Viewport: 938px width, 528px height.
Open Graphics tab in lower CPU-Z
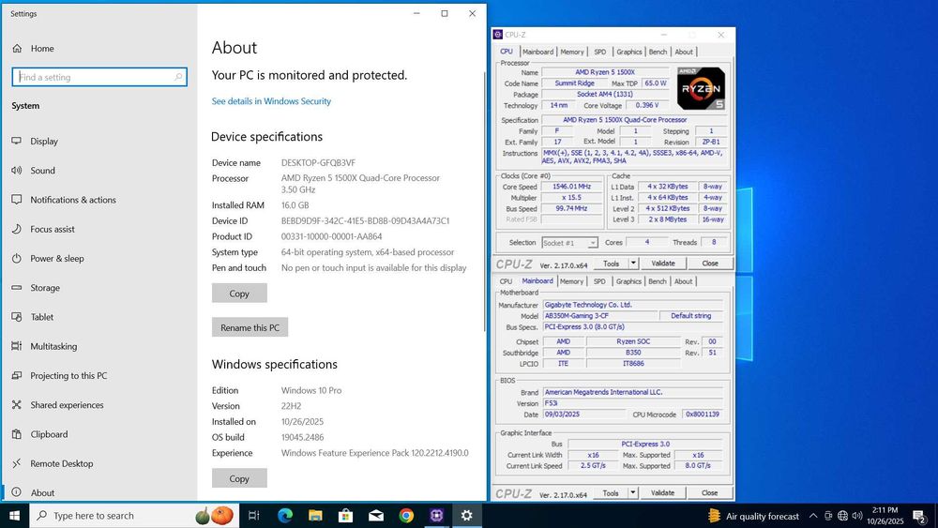[x=628, y=281]
